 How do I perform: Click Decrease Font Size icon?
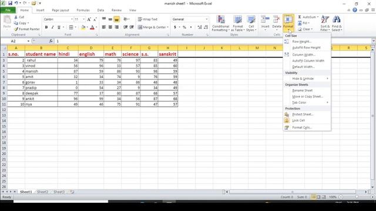coord(95,19)
